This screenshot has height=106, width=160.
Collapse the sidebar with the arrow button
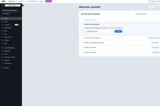click(x=23, y=5)
